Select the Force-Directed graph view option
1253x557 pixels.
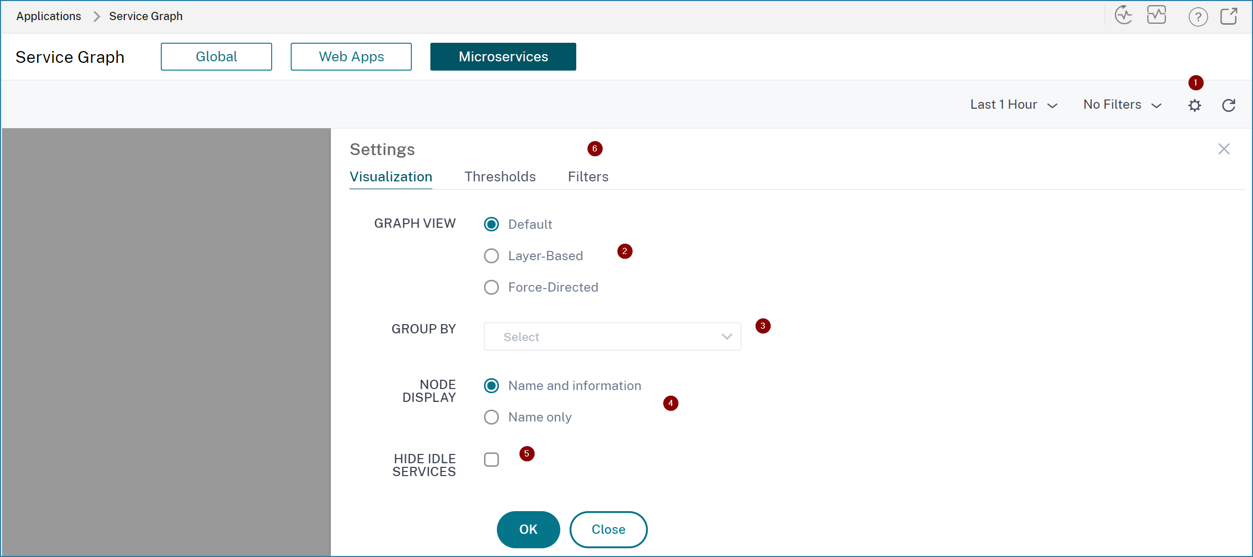coord(491,287)
